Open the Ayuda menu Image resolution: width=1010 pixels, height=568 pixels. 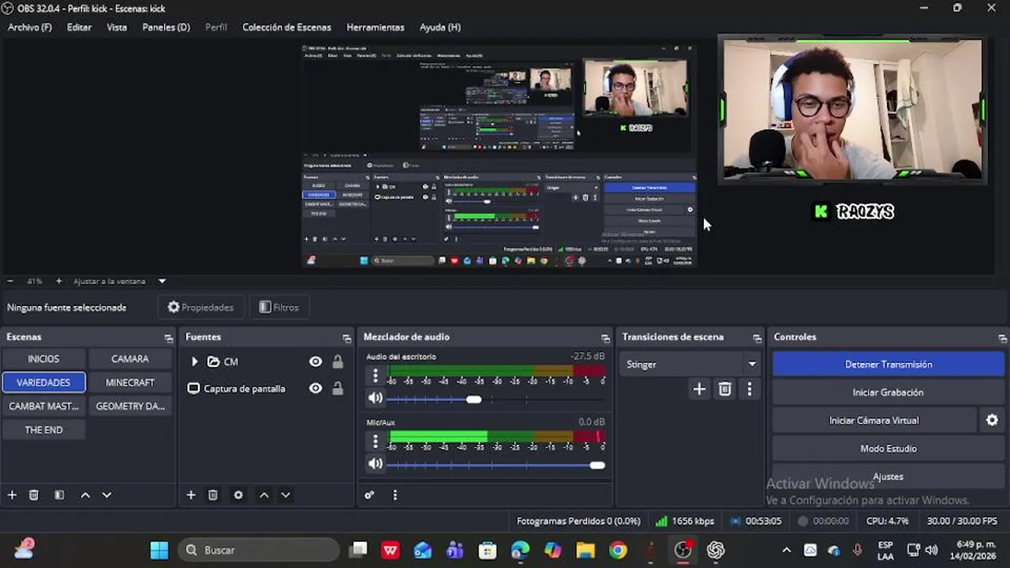440,27
